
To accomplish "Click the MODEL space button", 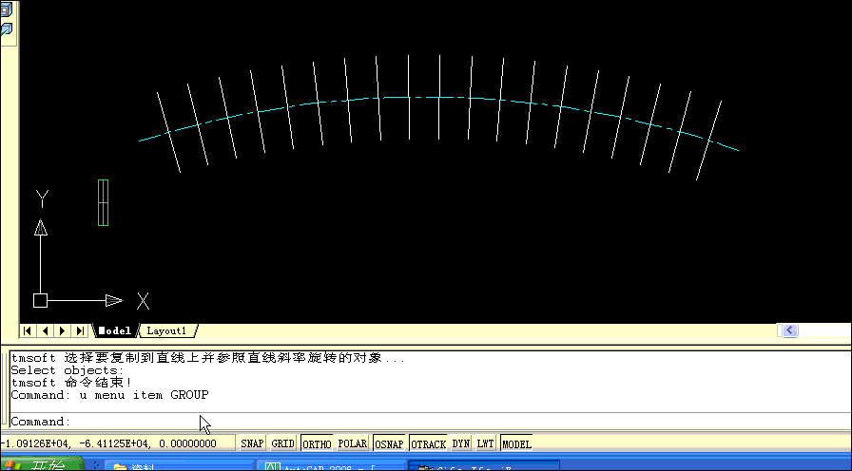I will point(516,443).
